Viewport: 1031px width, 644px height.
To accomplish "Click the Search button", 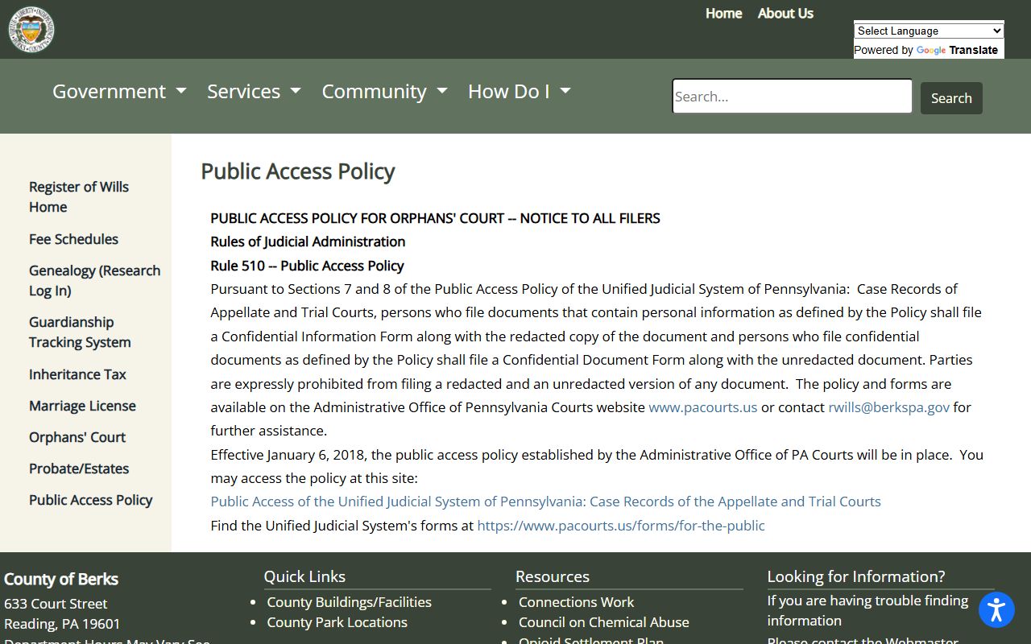I will pos(951,98).
